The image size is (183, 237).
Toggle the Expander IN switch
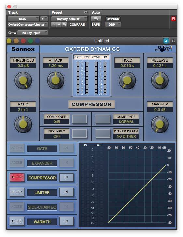[66, 163]
